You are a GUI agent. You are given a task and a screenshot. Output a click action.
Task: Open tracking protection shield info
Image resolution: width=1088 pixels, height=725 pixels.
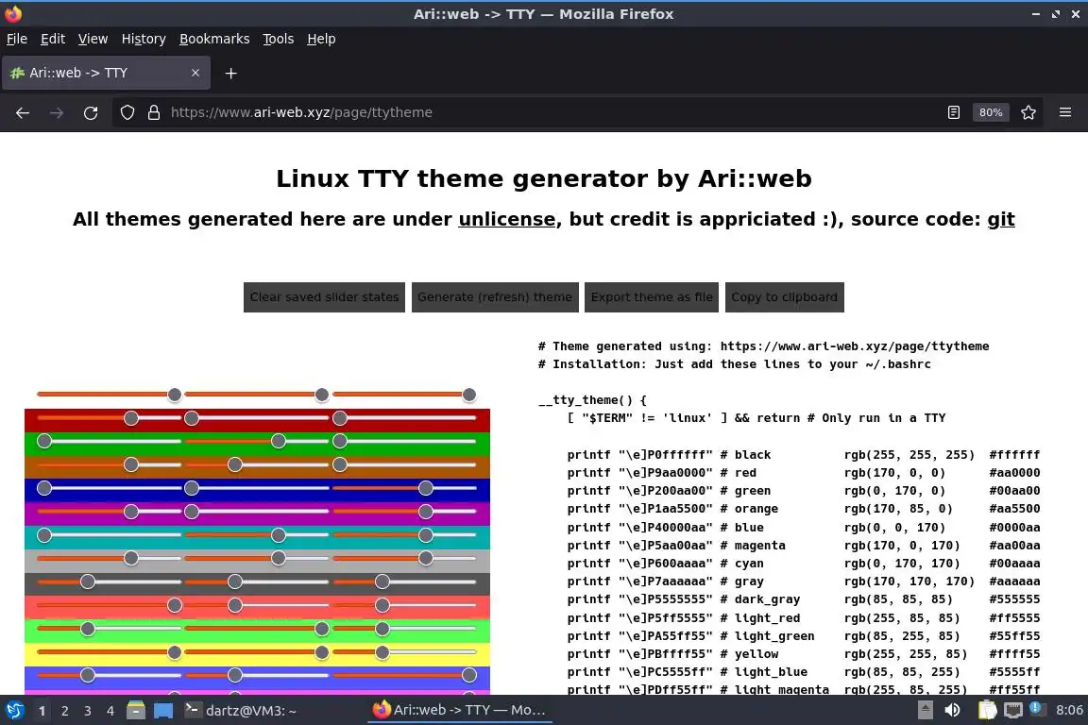tap(127, 112)
